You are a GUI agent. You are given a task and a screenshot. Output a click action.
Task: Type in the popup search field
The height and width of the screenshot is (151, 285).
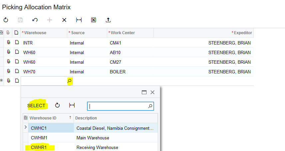tap(118, 106)
